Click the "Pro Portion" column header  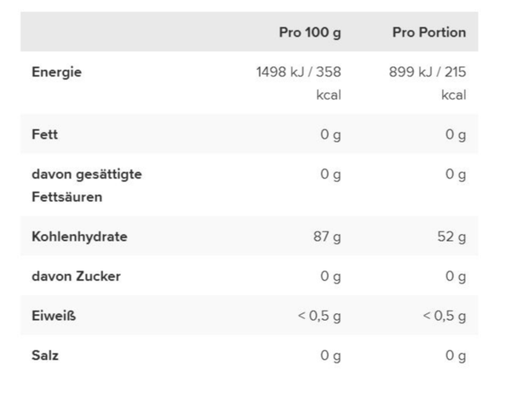coord(429,32)
